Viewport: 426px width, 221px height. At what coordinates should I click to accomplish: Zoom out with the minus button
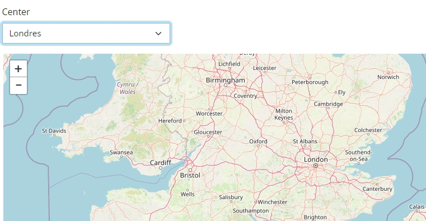pos(18,86)
